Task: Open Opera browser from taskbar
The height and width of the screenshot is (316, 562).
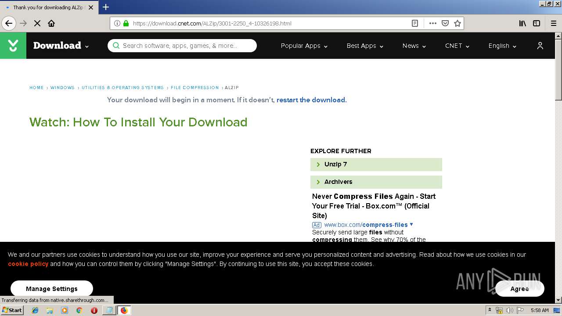Action: [x=94, y=310]
